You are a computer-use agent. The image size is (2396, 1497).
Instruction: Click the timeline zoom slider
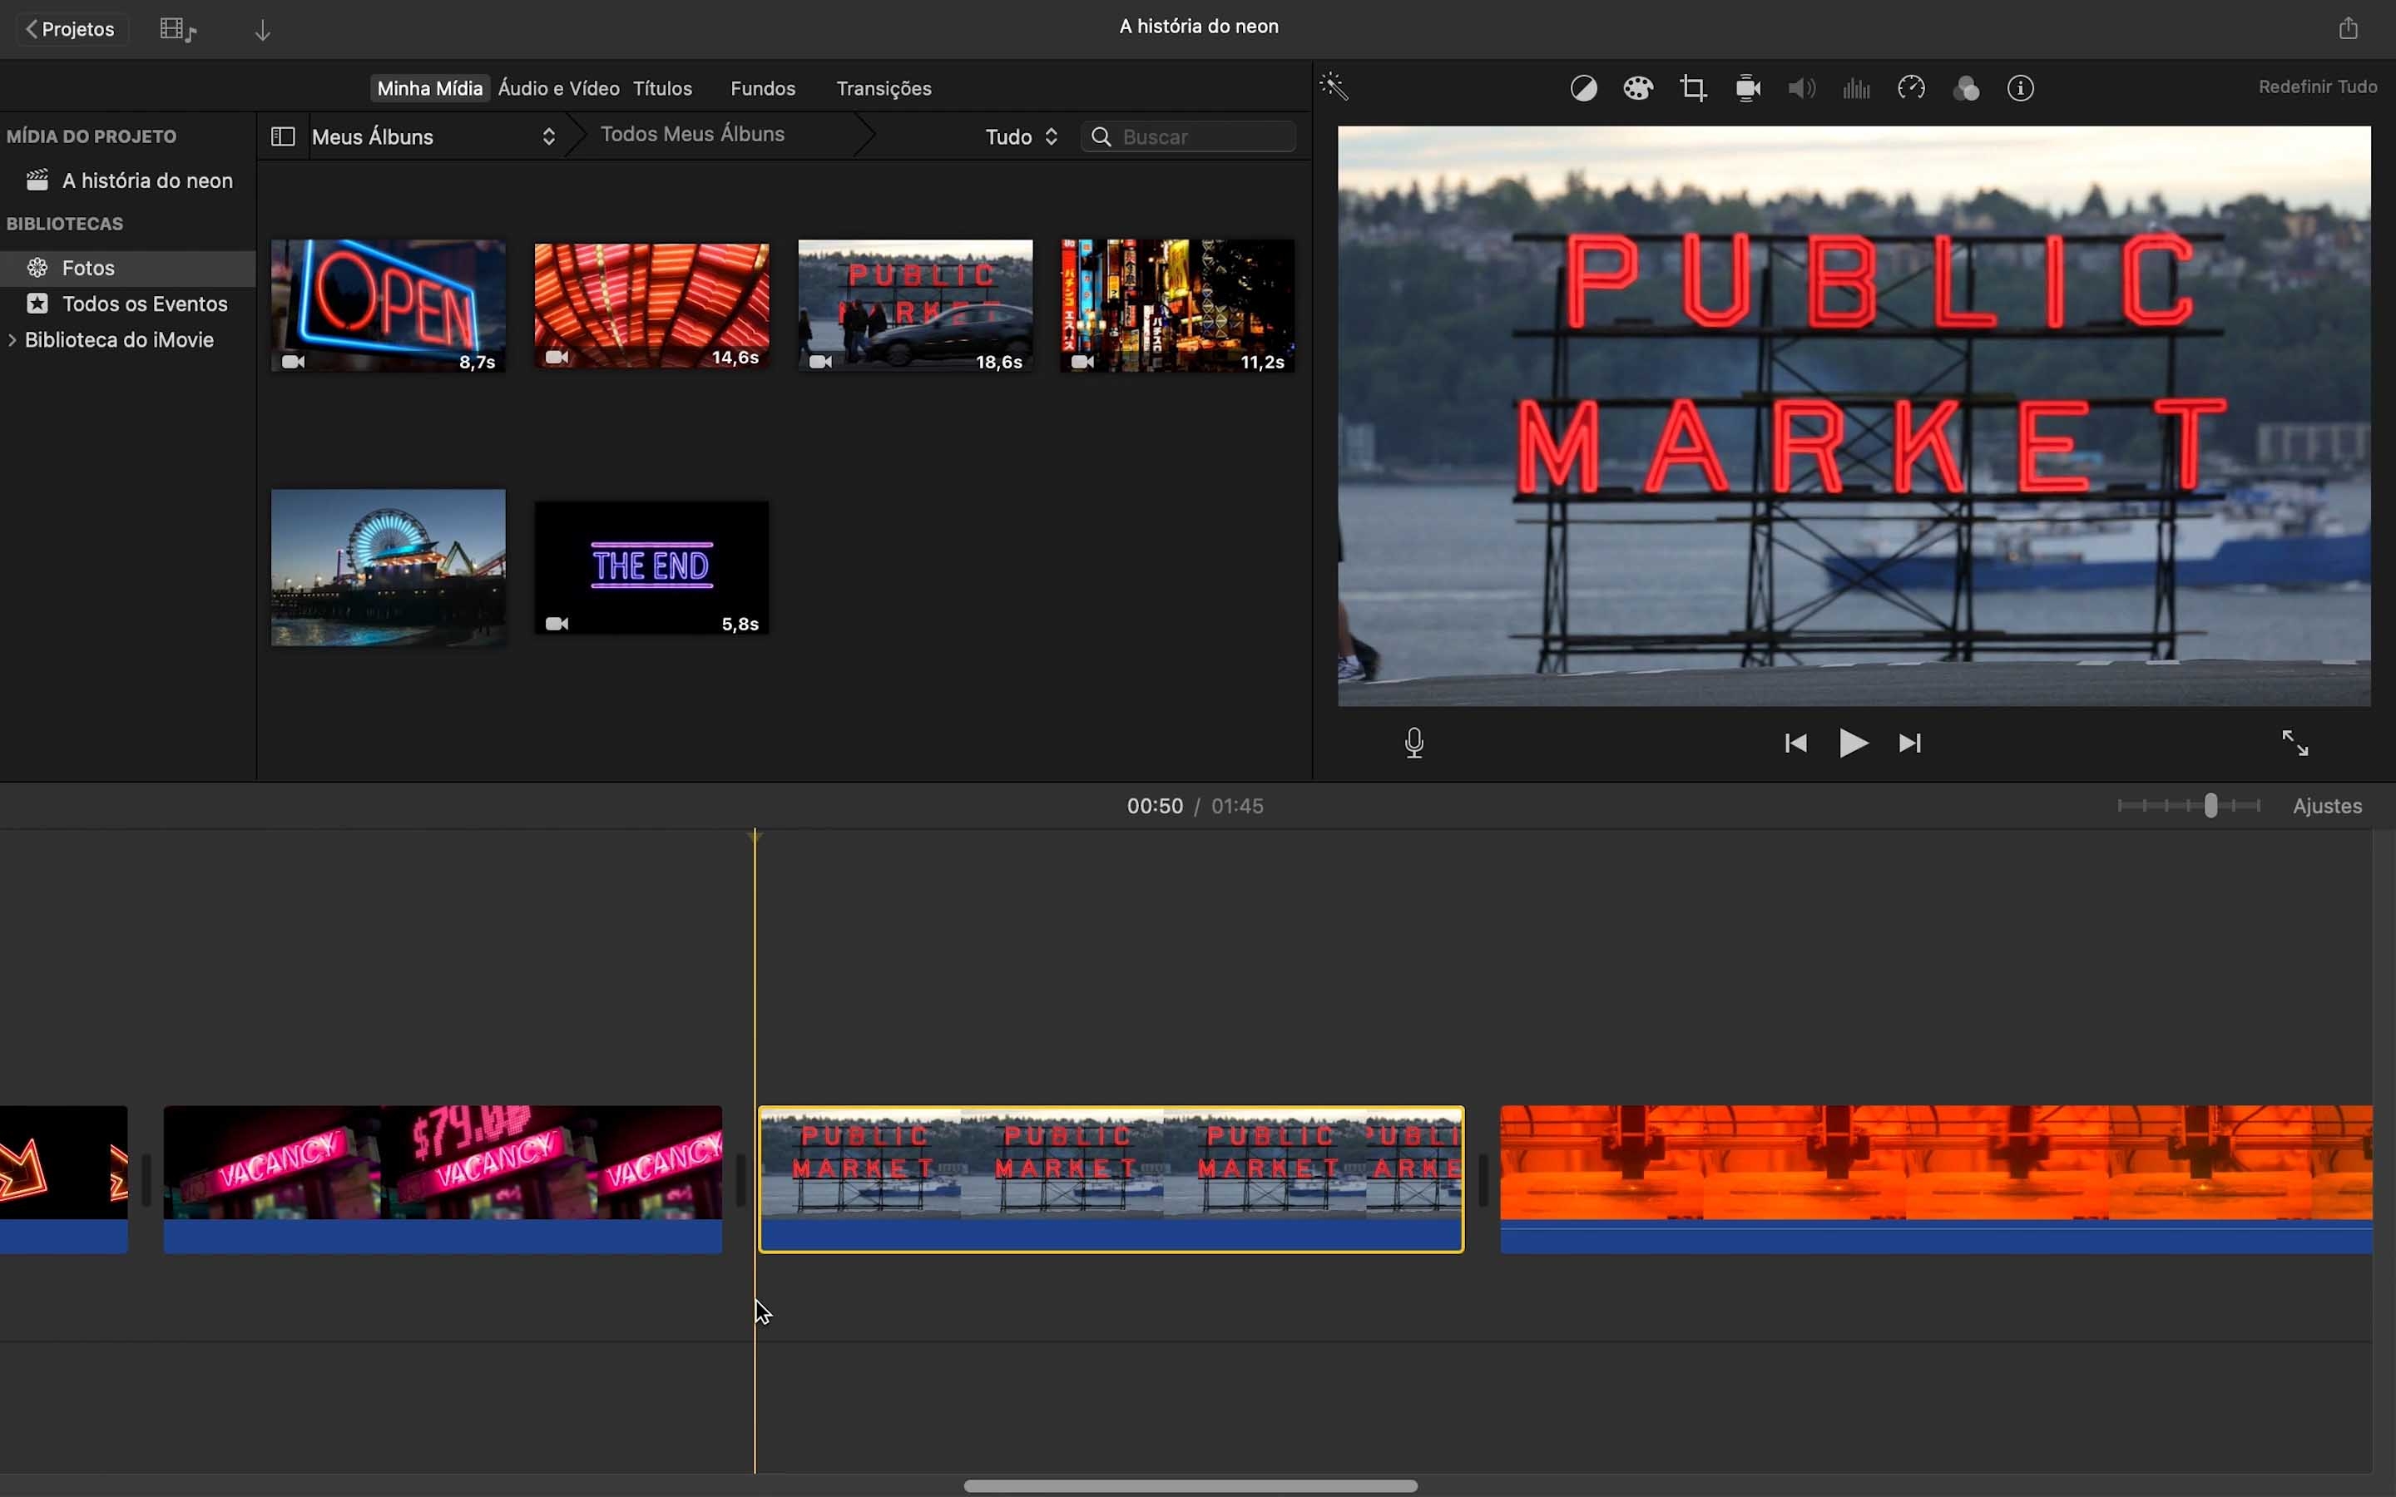pos(2188,806)
